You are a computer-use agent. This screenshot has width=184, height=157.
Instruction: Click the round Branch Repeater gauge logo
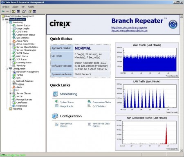[173, 25]
